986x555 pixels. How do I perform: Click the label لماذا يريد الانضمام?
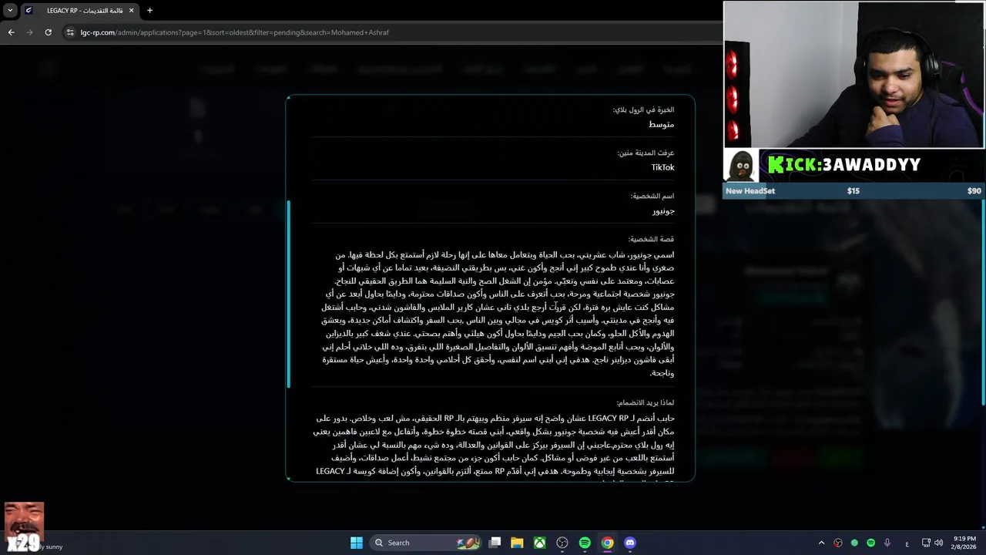click(646, 402)
